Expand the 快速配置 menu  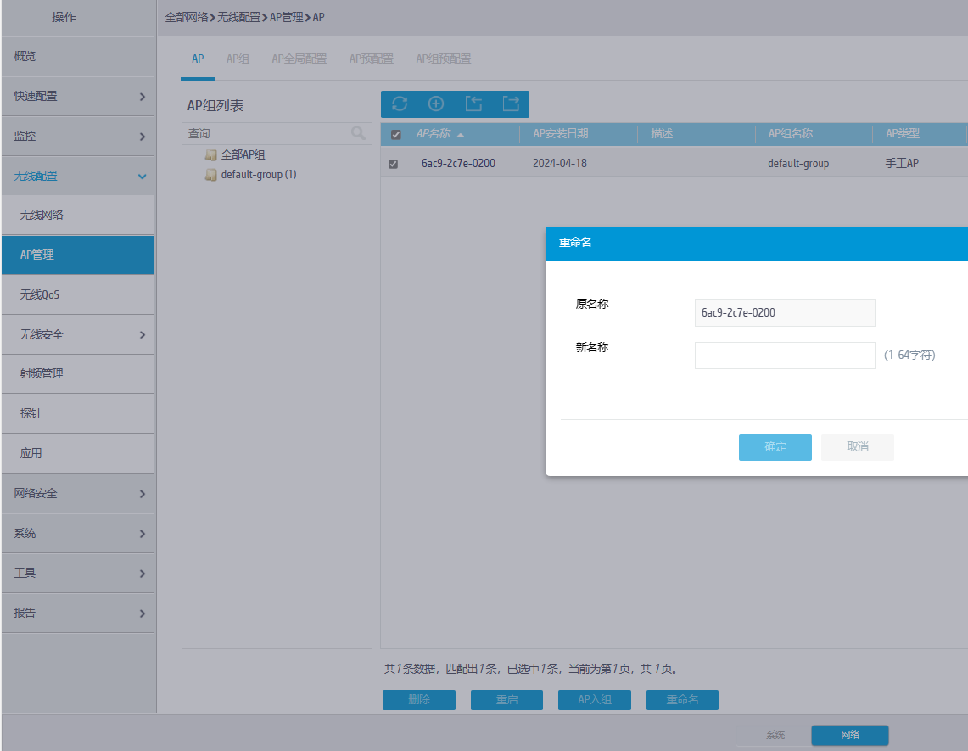142,97
